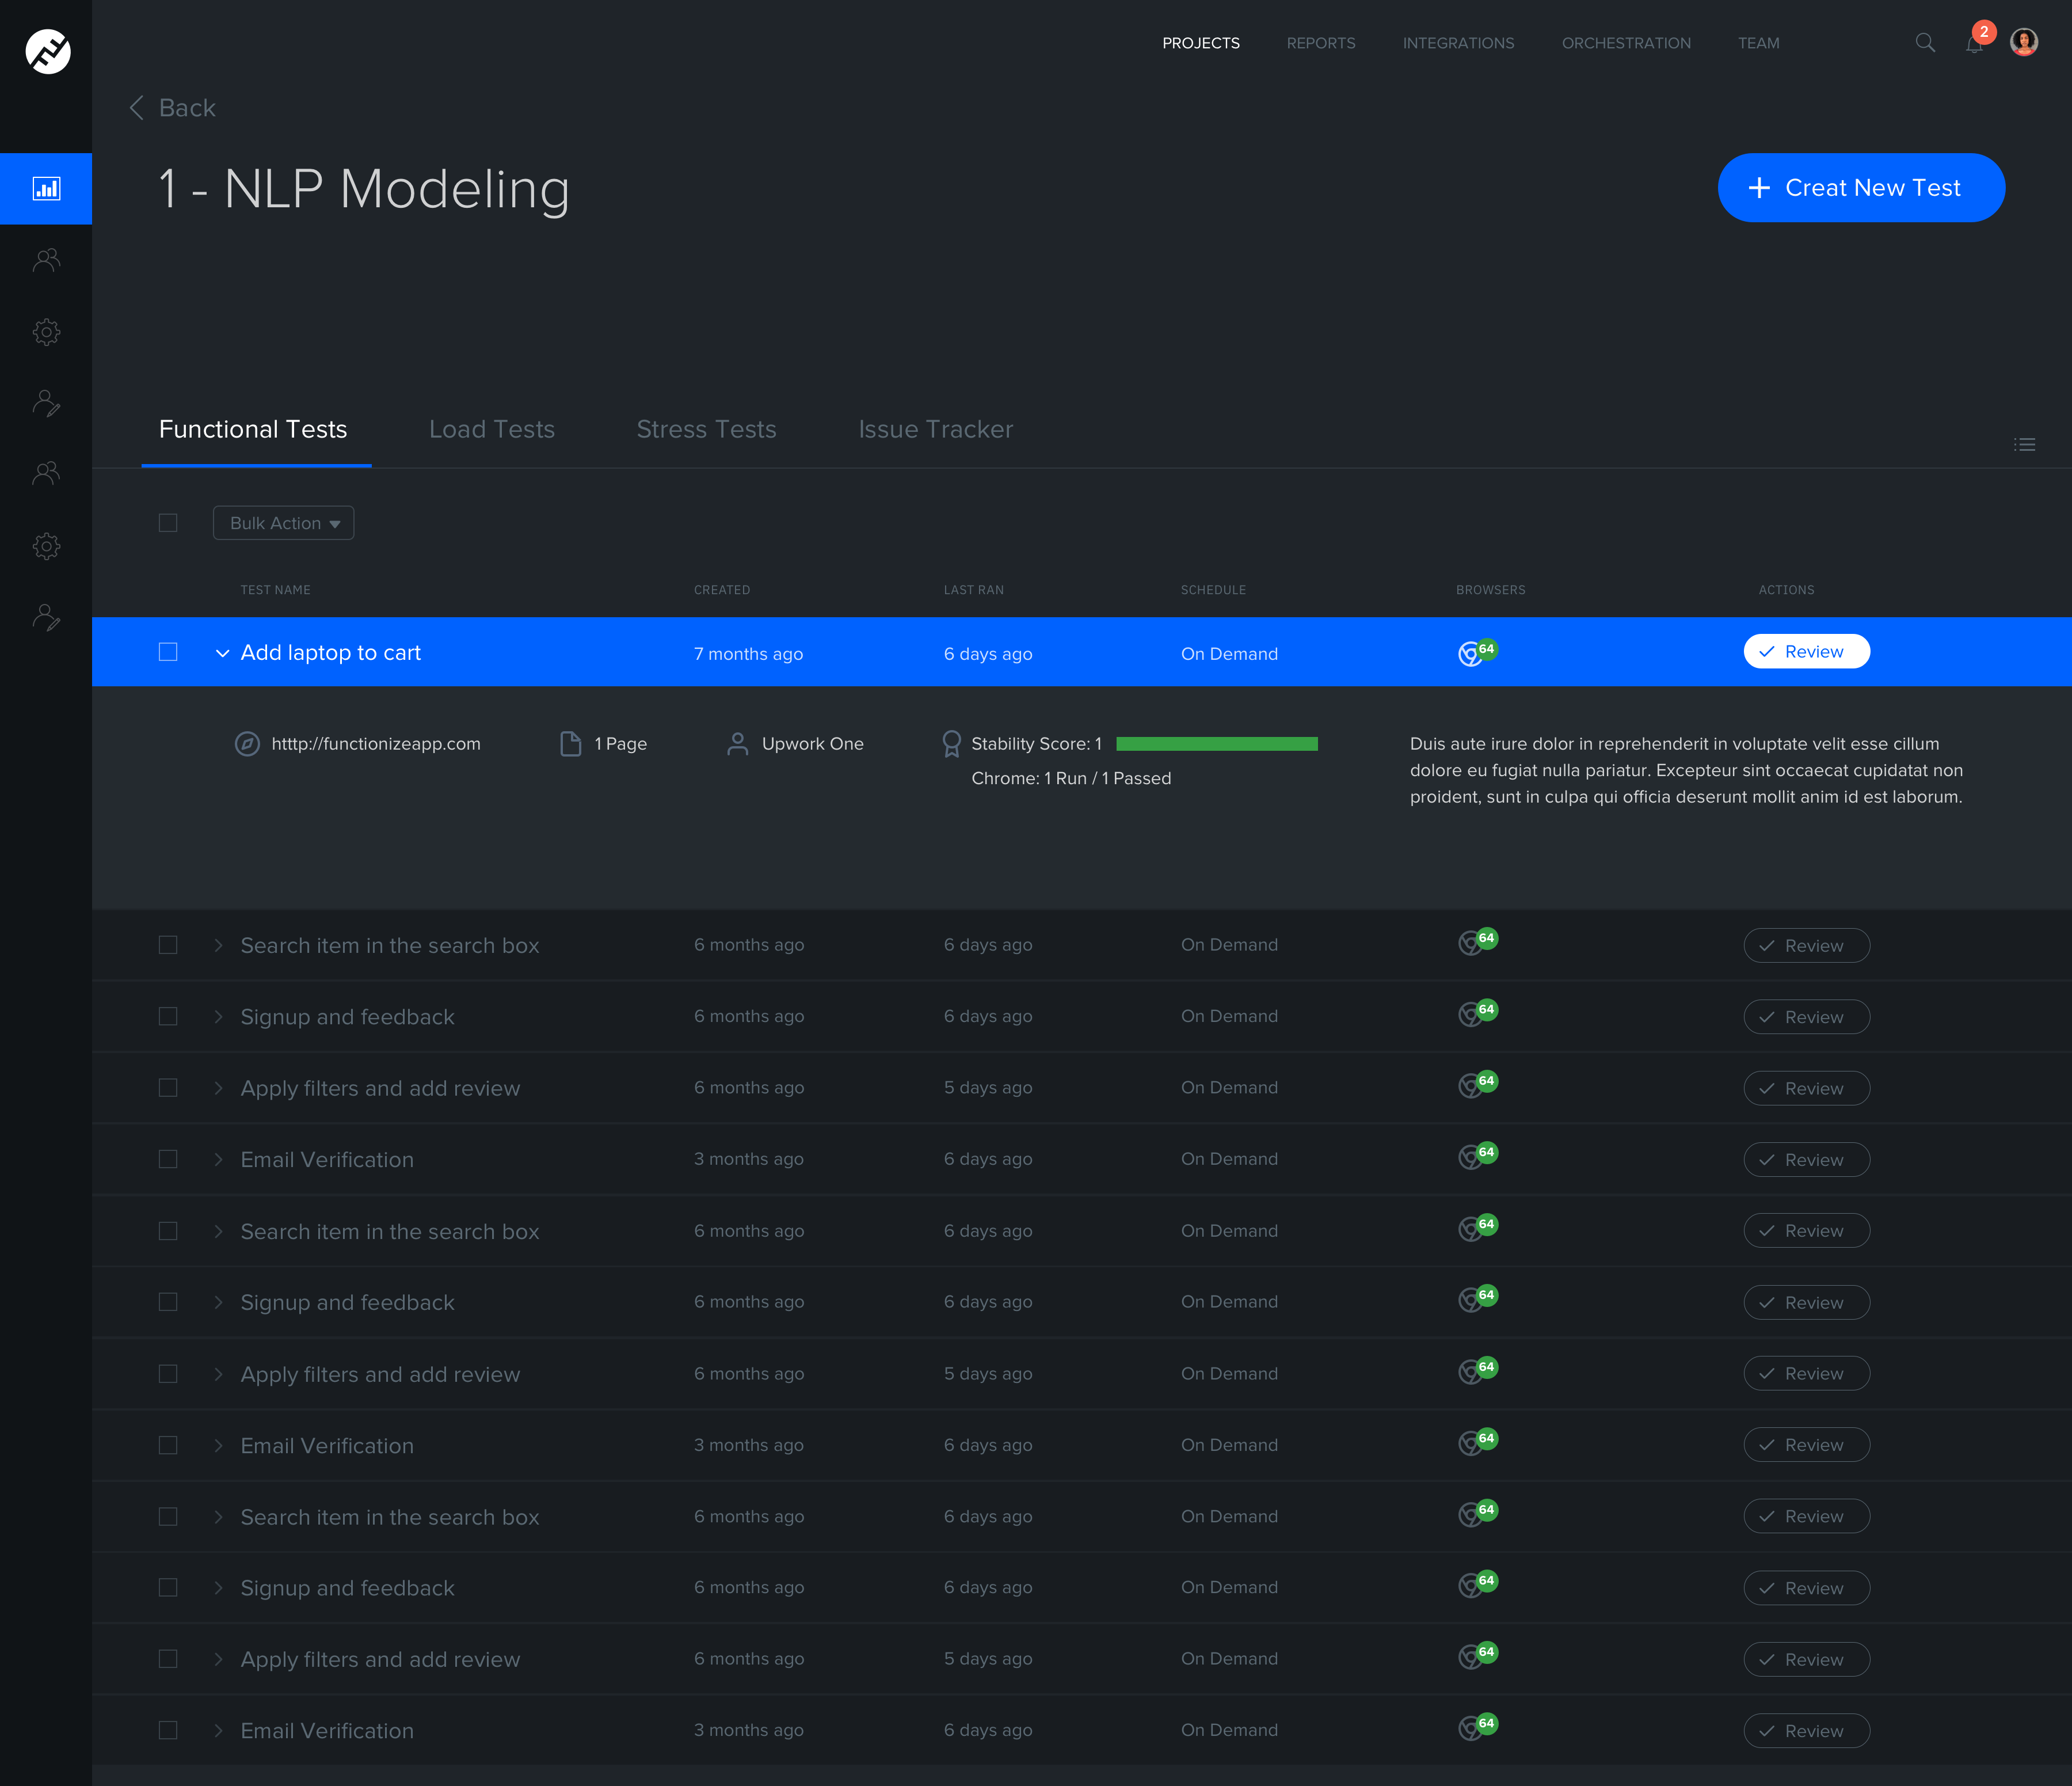
Task: Open the Bulk Action dropdown
Action: tap(283, 522)
